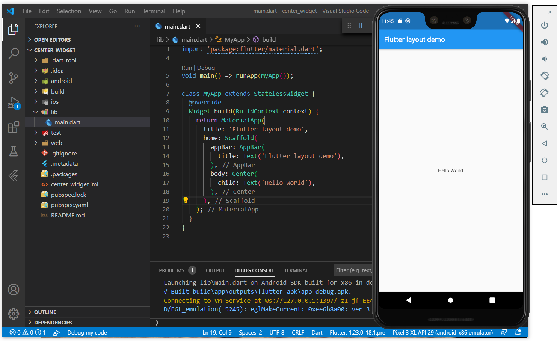Click emulator volume up button
This screenshot has height=341, width=560.
pos(545,42)
